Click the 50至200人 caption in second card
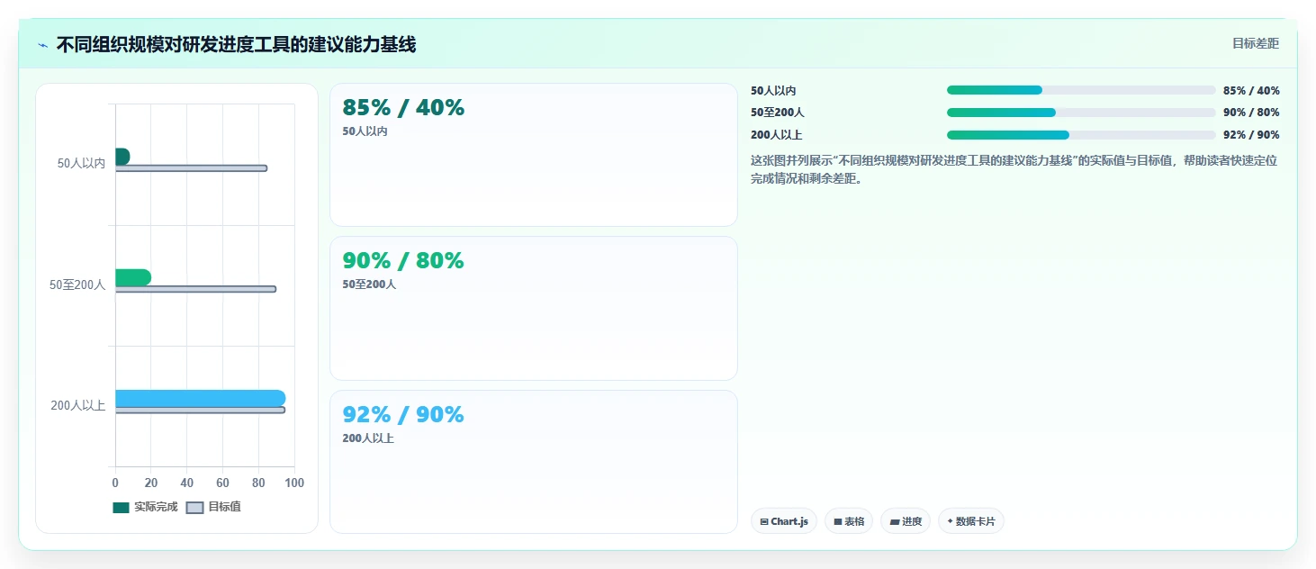Image resolution: width=1316 pixels, height=569 pixels. (x=369, y=284)
